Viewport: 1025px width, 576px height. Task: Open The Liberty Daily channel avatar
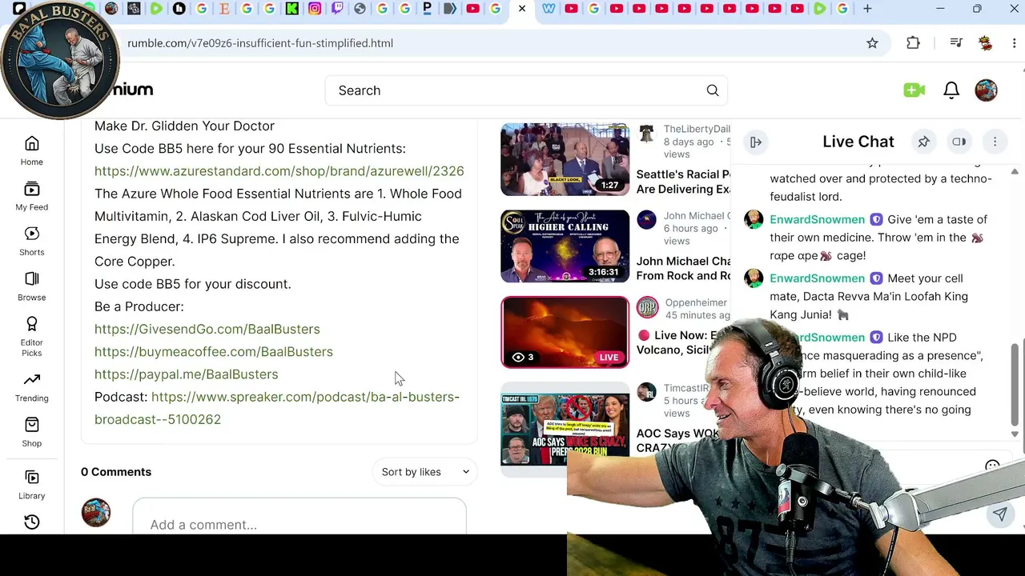pyautogui.click(x=646, y=132)
